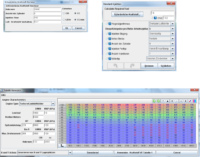
Task: Select the CID radio button under Einheiten
Action: 64,13
